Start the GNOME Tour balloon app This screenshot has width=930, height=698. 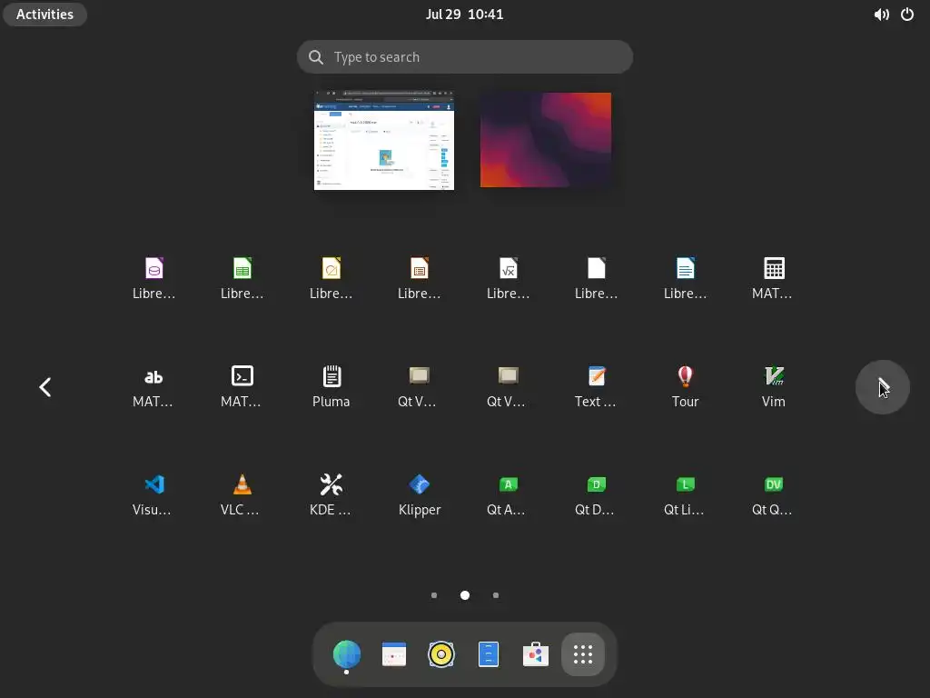pyautogui.click(x=685, y=376)
